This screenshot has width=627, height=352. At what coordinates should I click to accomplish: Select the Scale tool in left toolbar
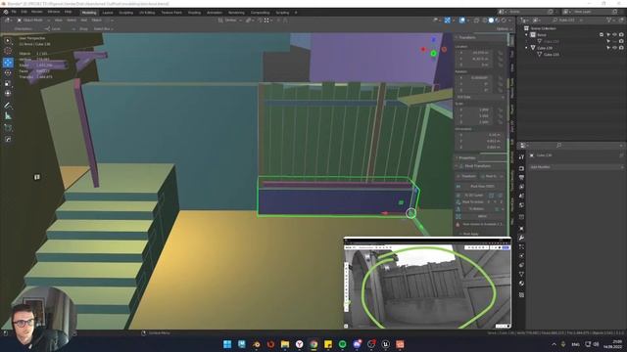click(8, 83)
